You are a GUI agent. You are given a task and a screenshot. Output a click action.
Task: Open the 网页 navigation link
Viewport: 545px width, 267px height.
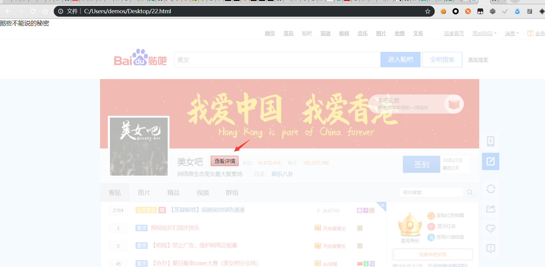(x=270, y=33)
